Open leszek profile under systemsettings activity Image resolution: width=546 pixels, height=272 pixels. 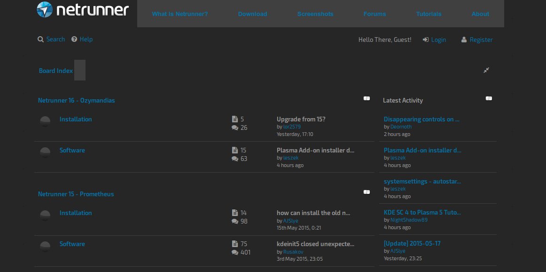point(398,189)
